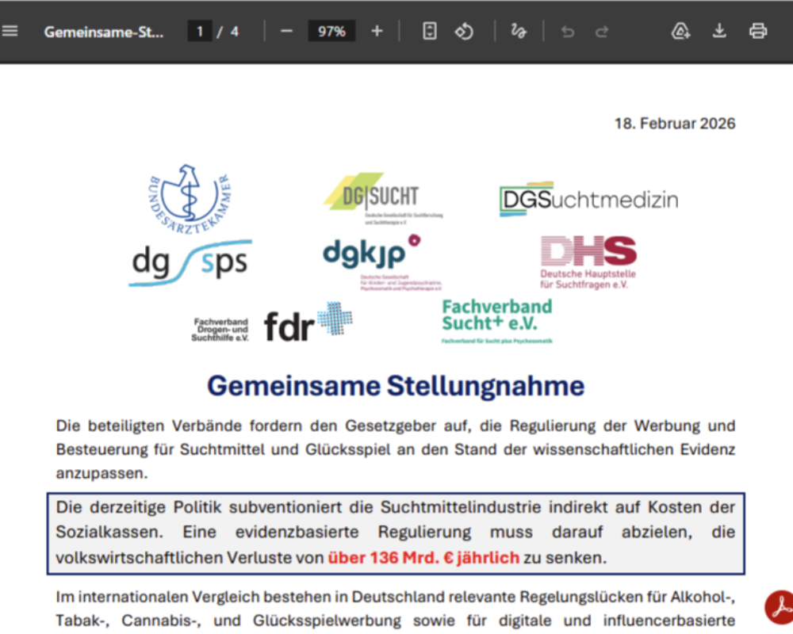
Task: Activate the Draw ink tool
Action: pyautogui.click(x=518, y=31)
